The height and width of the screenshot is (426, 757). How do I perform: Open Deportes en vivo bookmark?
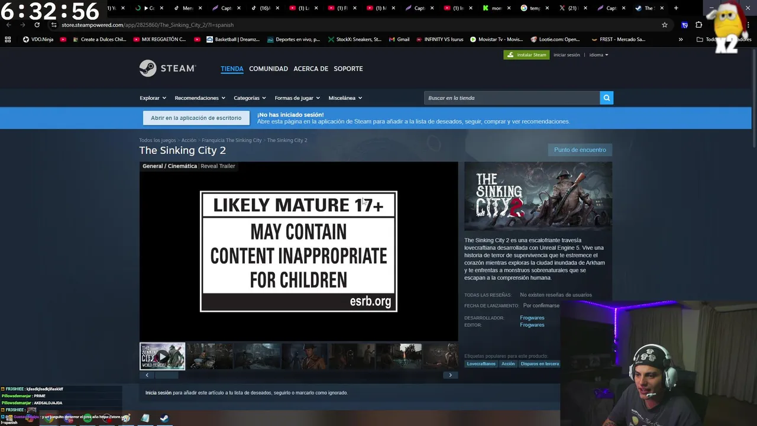[293, 39]
